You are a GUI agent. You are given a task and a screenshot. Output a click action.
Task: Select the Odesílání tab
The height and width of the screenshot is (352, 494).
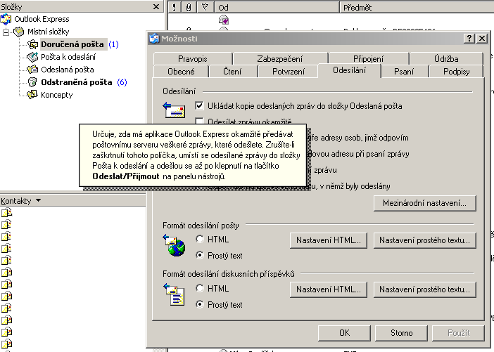click(350, 70)
